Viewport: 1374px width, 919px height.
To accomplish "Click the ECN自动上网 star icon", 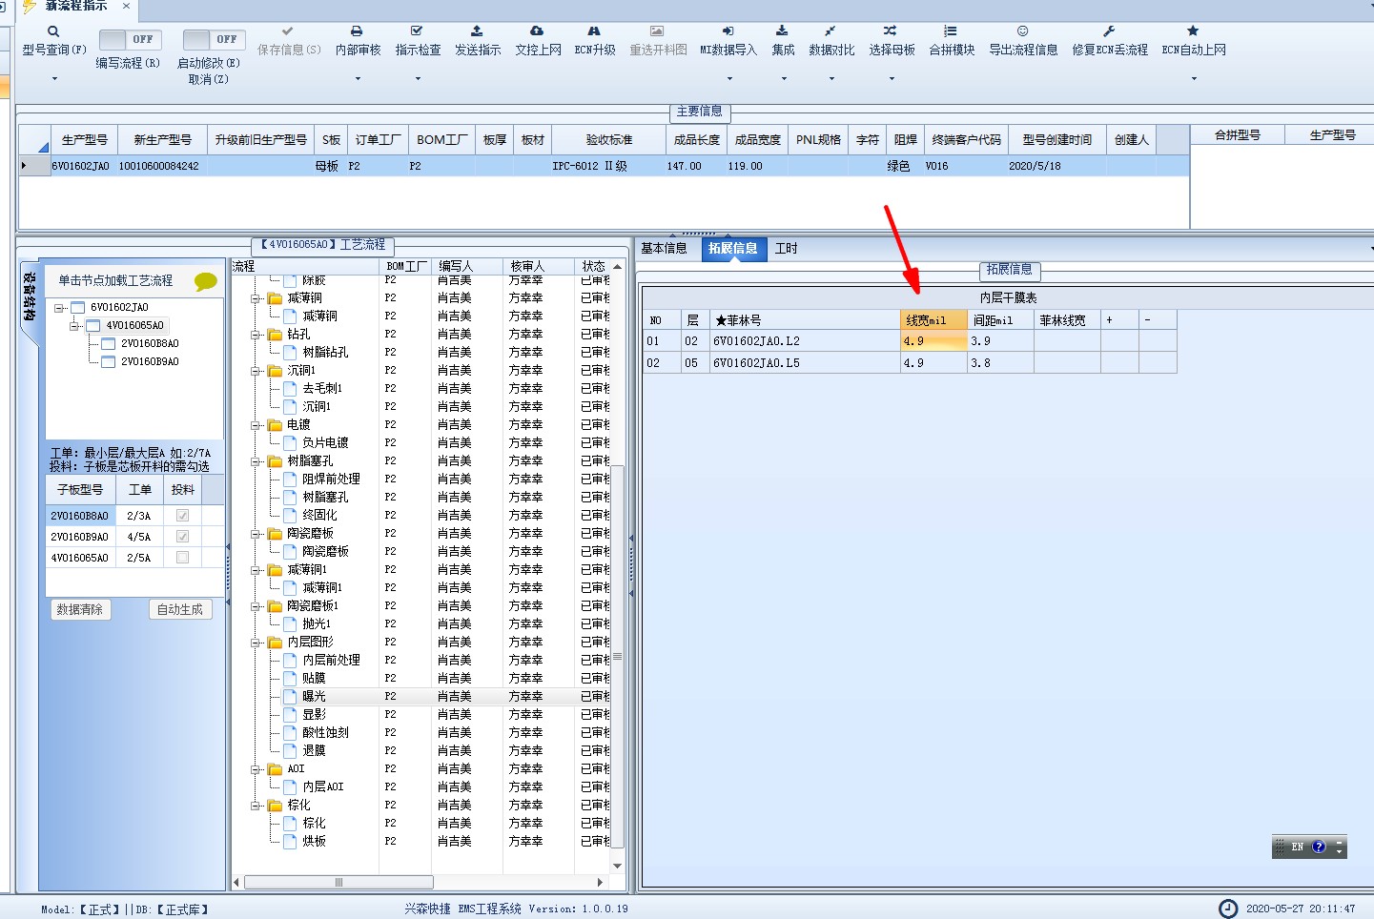I will [x=1194, y=31].
